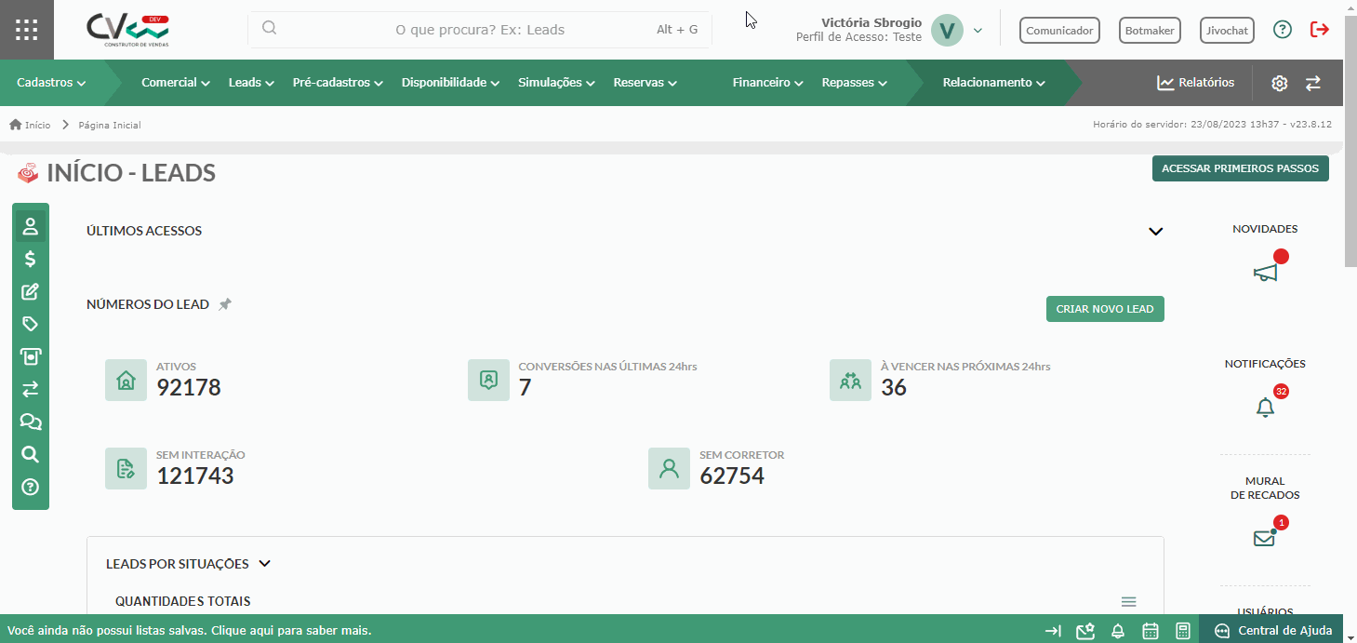This screenshot has width=1357, height=643.
Task: Open the Simulações menu dropdown
Action: (556, 83)
